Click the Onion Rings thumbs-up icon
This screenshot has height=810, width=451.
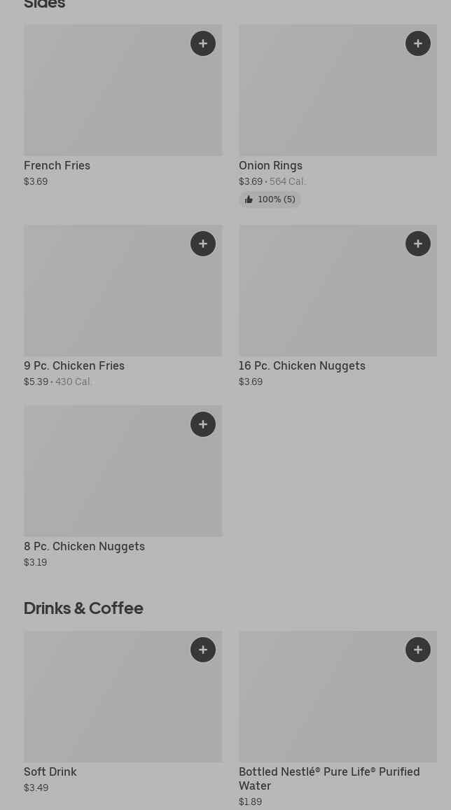coord(249,200)
